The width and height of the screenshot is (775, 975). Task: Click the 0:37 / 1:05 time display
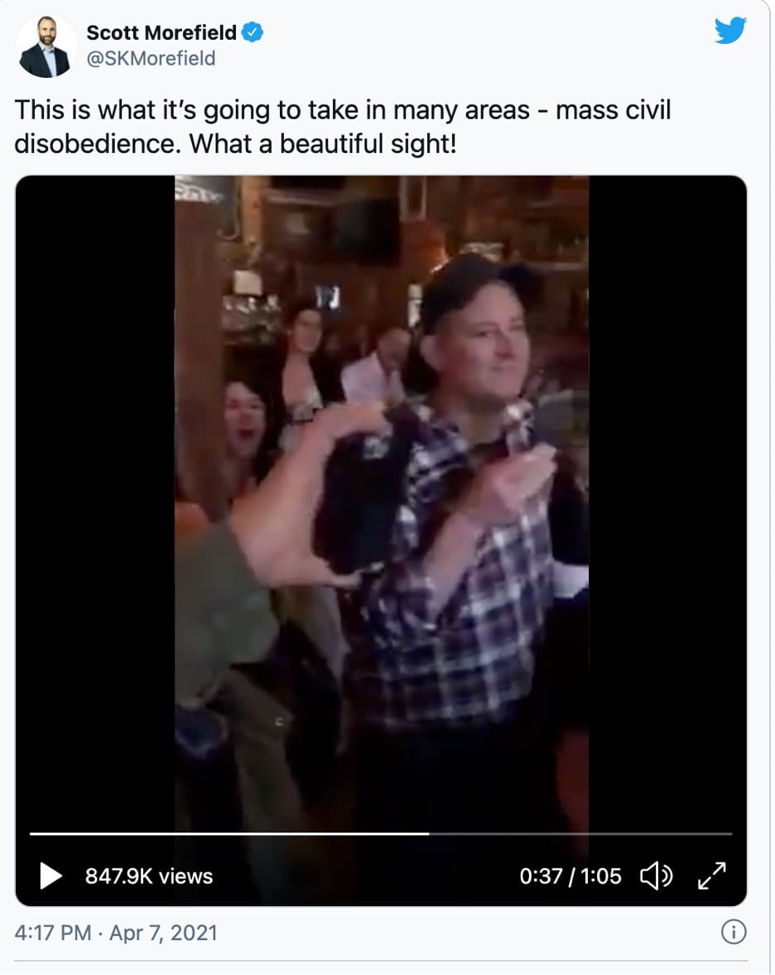click(570, 877)
